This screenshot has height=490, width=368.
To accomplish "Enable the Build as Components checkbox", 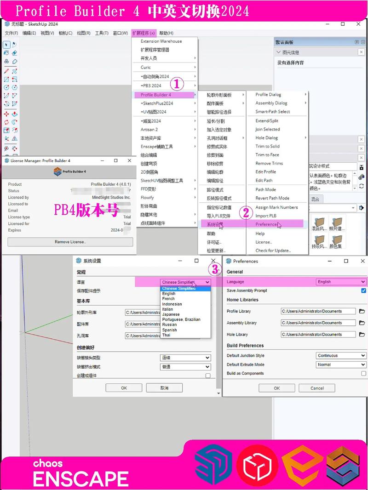I will tap(364, 374).
